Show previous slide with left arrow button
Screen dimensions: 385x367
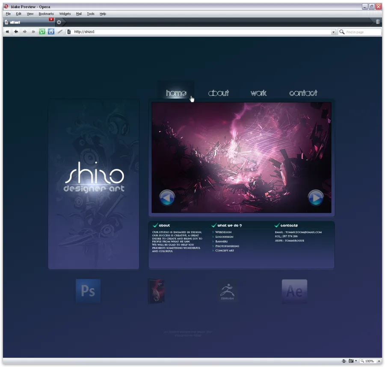click(167, 198)
